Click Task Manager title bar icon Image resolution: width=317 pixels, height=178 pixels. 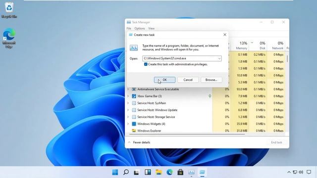tap(129, 22)
